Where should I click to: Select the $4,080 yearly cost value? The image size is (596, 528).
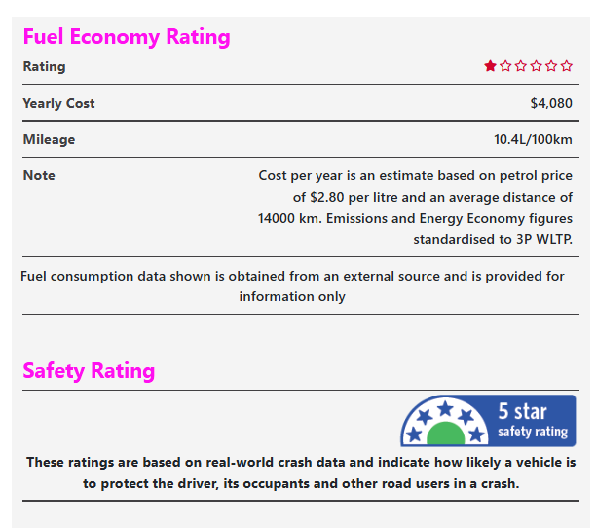[x=551, y=103]
